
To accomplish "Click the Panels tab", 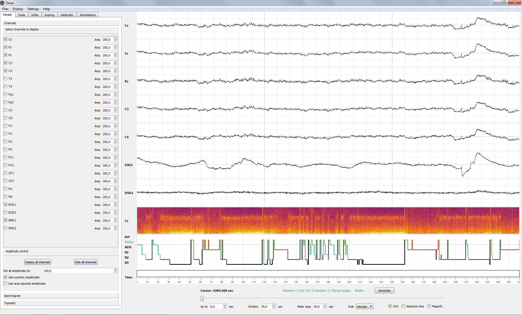I will (x=7, y=15).
